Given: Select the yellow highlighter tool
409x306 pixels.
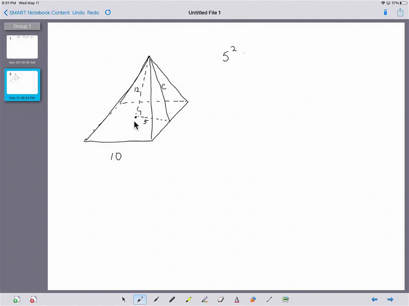Looking at the screenshot, I should coord(188,299).
